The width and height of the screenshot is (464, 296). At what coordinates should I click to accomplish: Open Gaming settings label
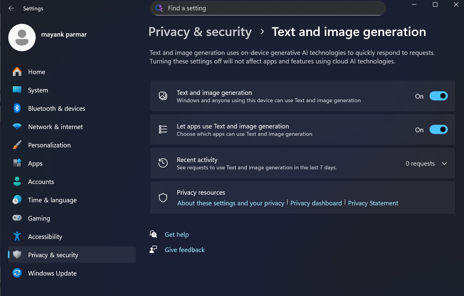pyautogui.click(x=39, y=218)
